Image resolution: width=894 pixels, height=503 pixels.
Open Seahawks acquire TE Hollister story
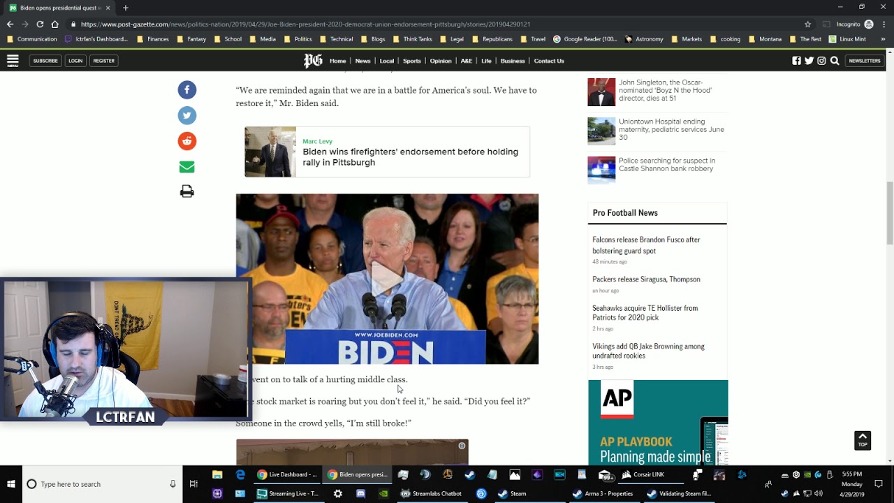(645, 313)
